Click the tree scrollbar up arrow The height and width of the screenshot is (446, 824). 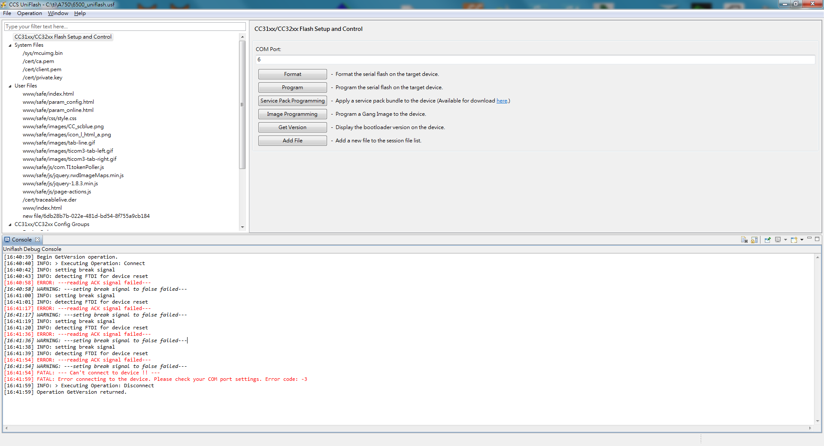242,37
